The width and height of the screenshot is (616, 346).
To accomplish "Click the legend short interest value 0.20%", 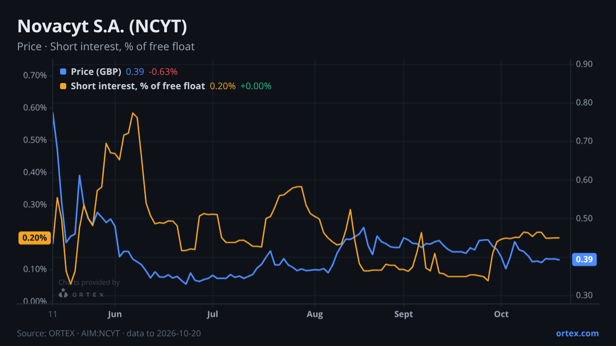I will pos(223,86).
